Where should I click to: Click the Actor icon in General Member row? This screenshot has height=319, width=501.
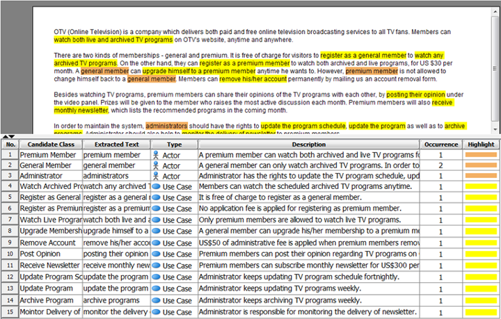point(156,165)
